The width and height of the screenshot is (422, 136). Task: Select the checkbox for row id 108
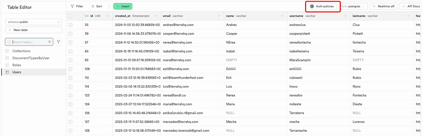pyautogui.click(x=70, y=69)
